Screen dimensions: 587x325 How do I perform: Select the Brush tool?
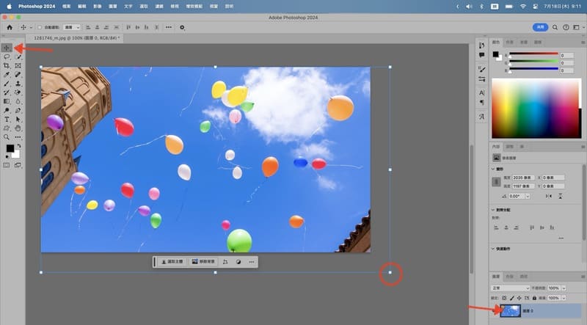click(x=7, y=84)
